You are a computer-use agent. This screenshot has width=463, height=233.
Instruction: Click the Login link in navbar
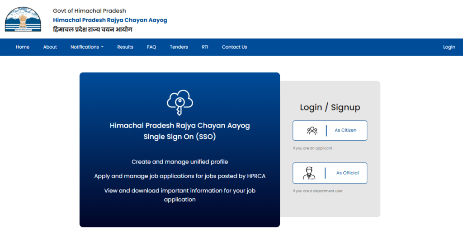coord(449,47)
